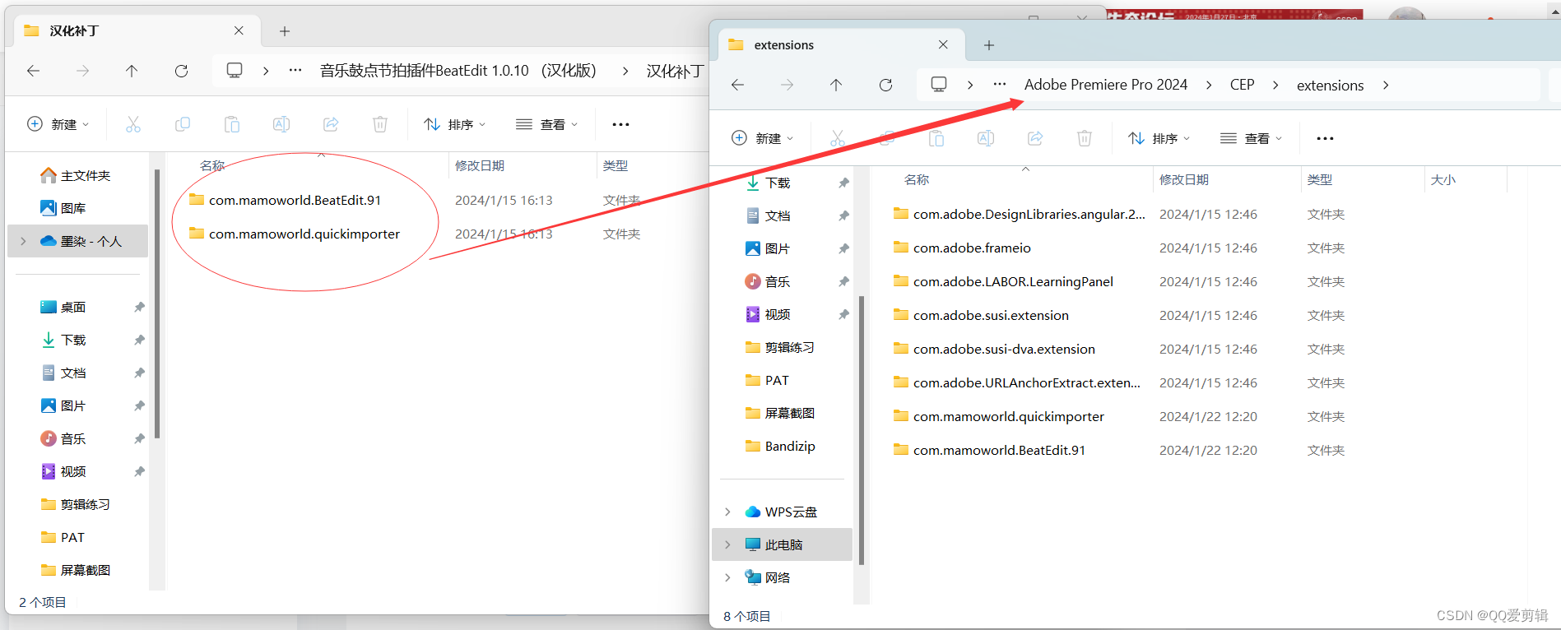Click Paste icon in extensions toolbar
The width and height of the screenshot is (1561, 630).
[936, 138]
